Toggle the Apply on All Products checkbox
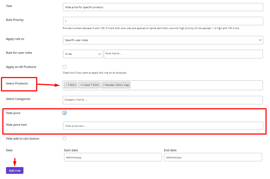Screen dimensions: 270x179 (x=65, y=67)
